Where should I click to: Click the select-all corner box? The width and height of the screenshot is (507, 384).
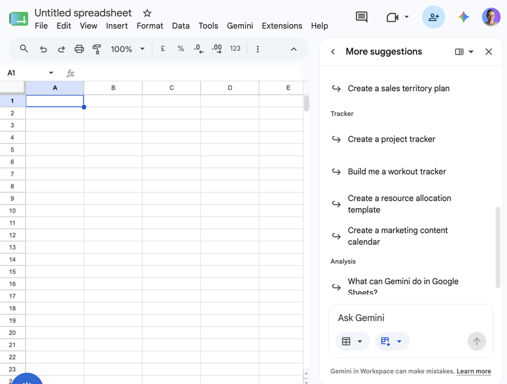coord(12,88)
